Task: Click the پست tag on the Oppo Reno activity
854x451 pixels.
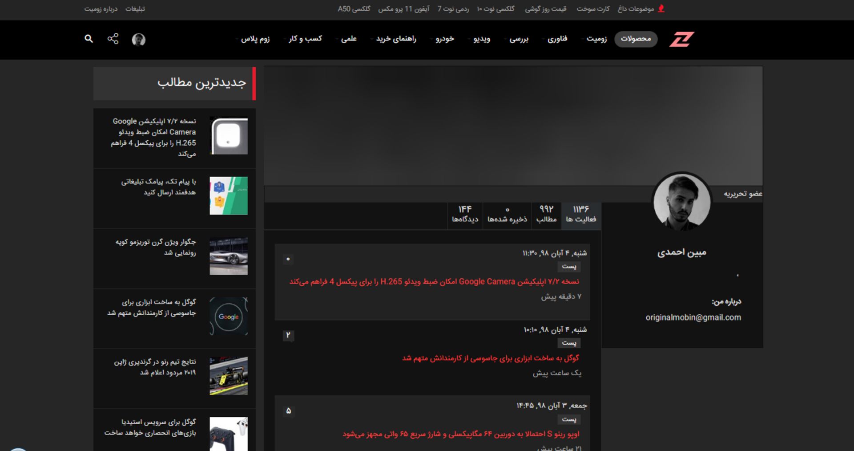Action: coord(569,419)
